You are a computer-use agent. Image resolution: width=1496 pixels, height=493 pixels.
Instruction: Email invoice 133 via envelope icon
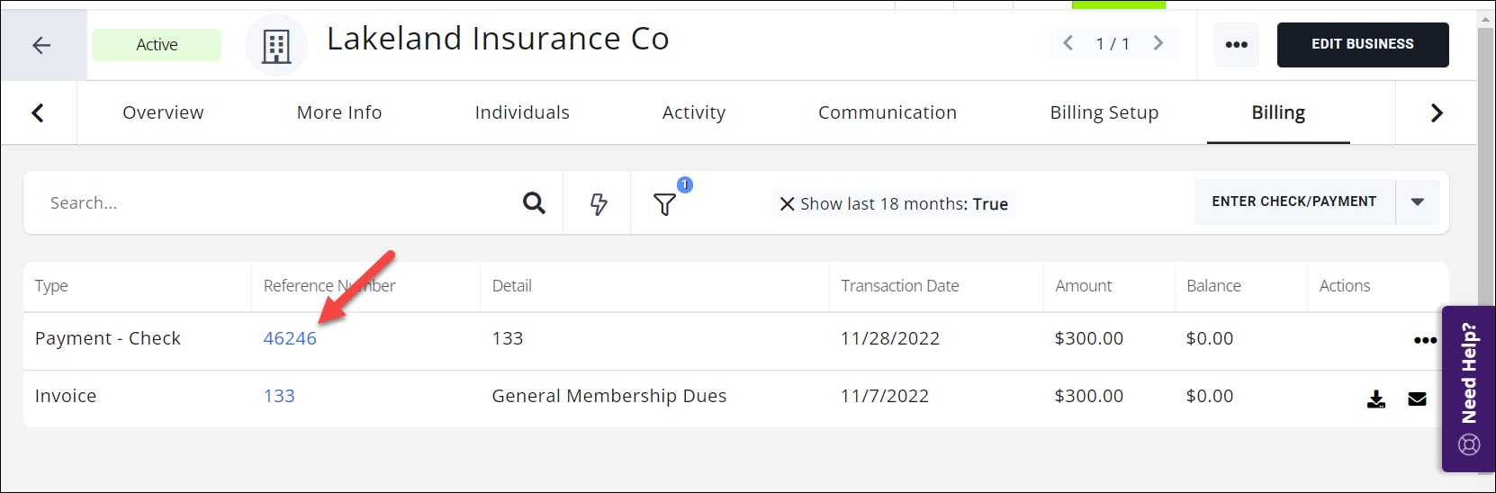coord(1417,399)
